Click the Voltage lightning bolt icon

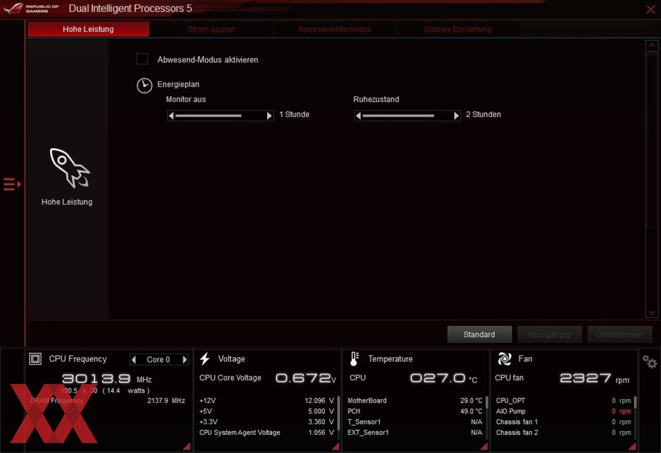coord(205,359)
